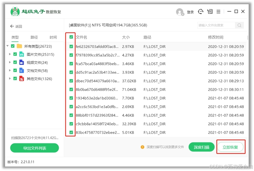
Task: Sort by 修改时间 column header
Action: [x=216, y=37]
